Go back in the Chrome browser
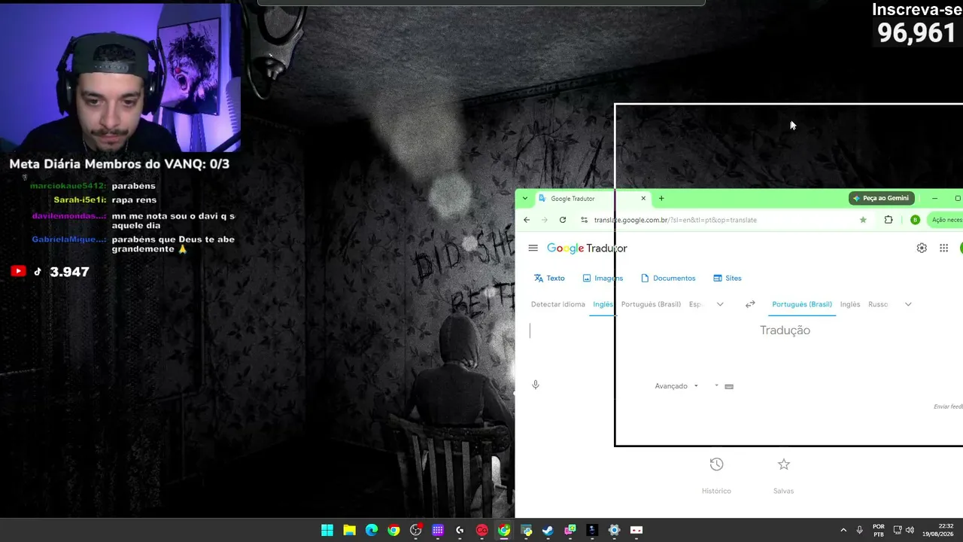The width and height of the screenshot is (963, 542). (x=527, y=220)
